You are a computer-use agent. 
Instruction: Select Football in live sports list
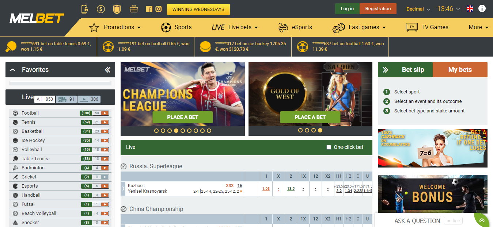point(60,113)
